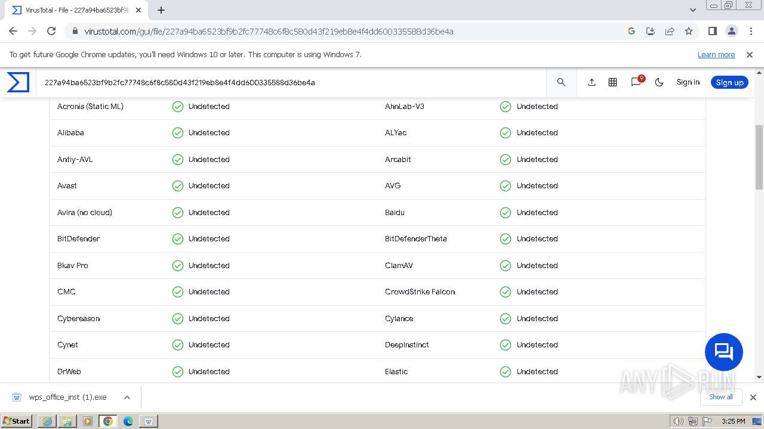Click the Alibaba engine name
764x429 pixels.
tap(70, 132)
